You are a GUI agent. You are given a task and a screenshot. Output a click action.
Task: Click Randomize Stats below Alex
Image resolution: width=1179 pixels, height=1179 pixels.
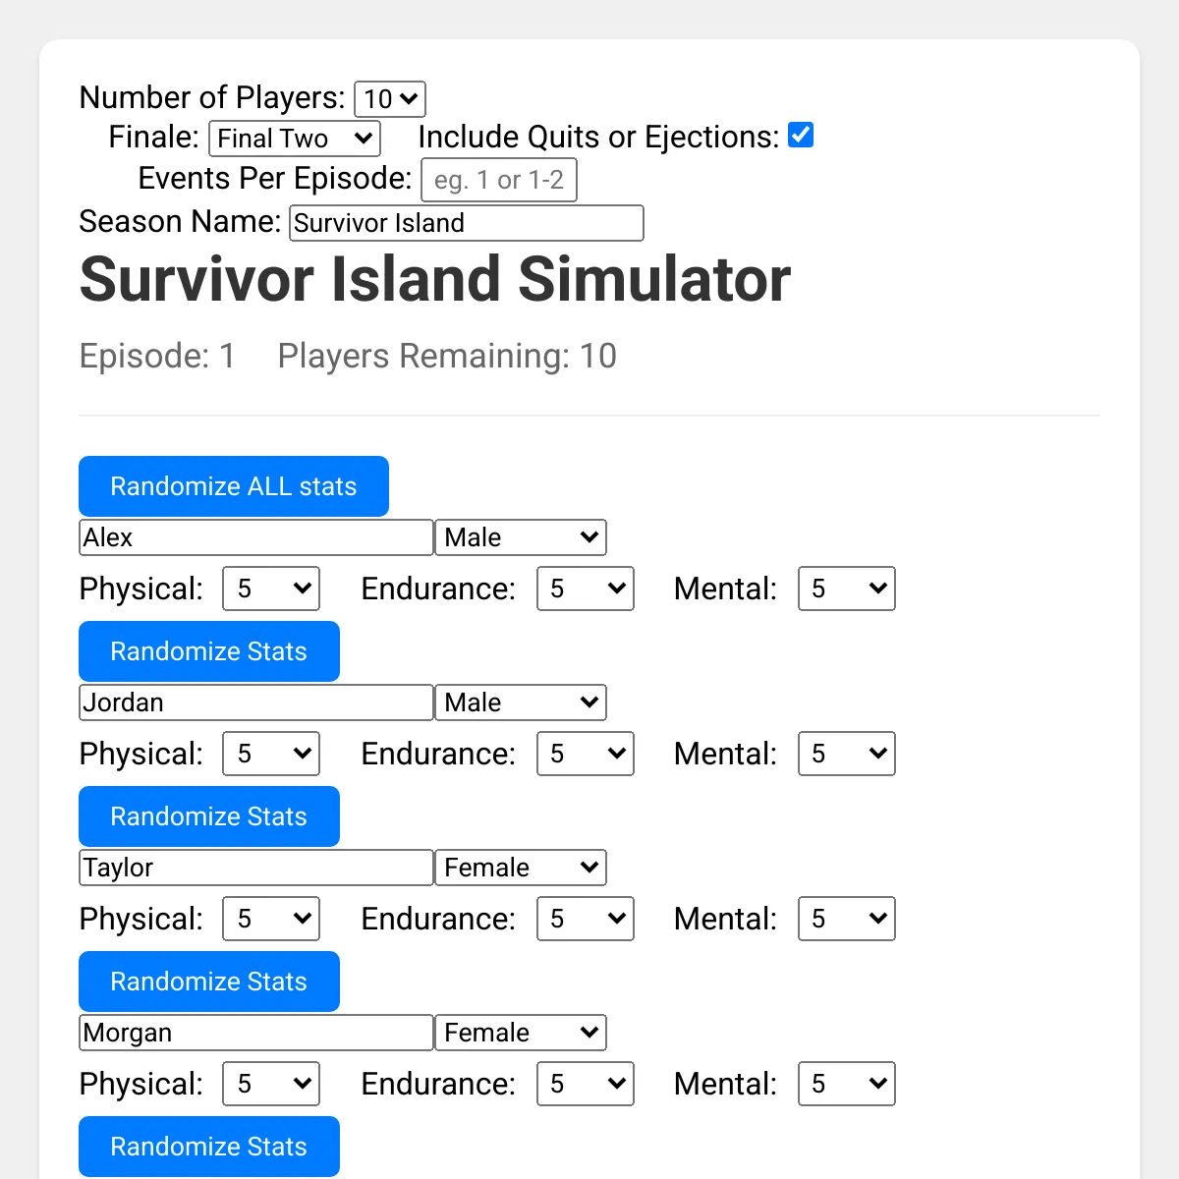click(208, 651)
